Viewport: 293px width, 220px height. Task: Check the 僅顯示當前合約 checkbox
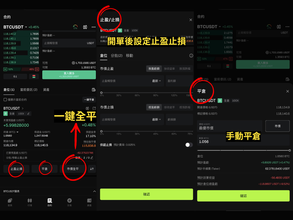(5, 100)
